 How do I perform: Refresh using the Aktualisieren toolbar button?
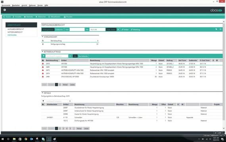click(x=54, y=17)
